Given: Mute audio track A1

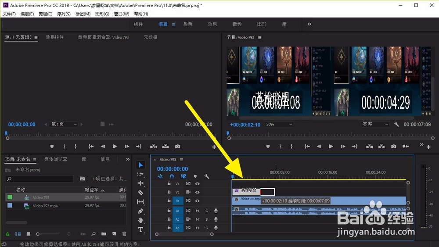Looking at the screenshot, I should (198, 211).
